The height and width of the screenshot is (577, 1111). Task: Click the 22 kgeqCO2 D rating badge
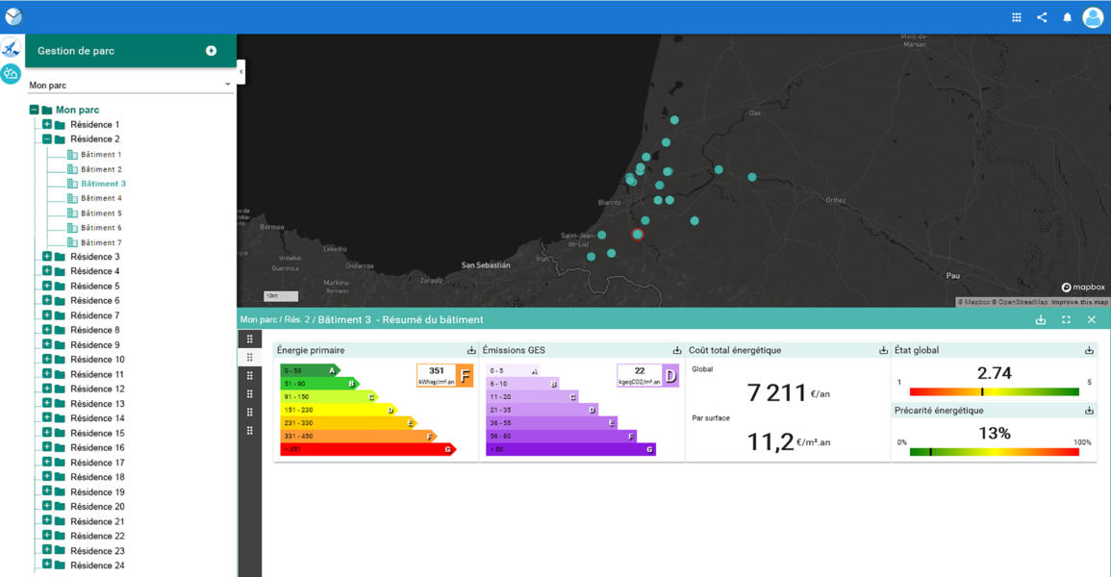(x=647, y=375)
